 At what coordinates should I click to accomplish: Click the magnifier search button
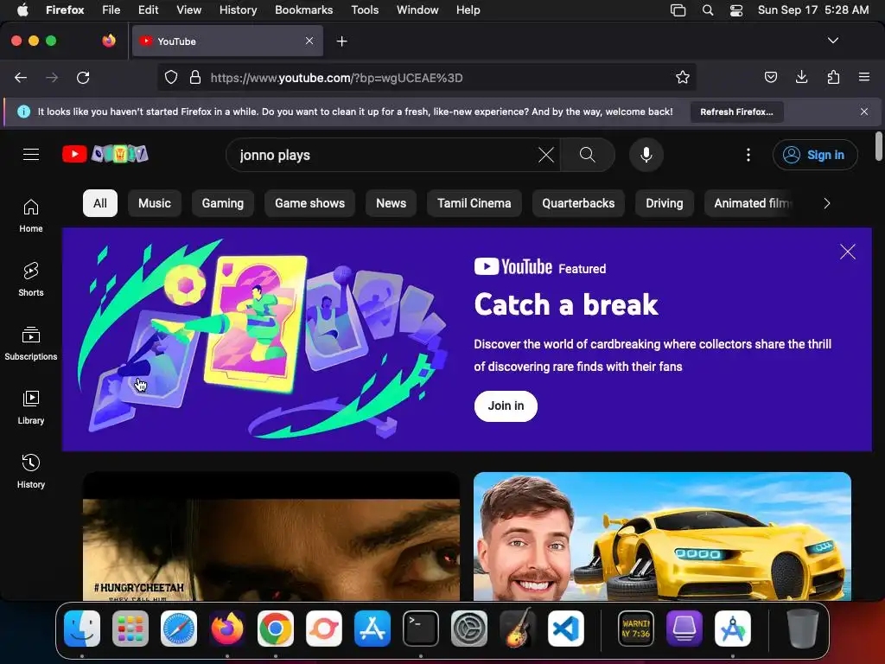[588, 155]
